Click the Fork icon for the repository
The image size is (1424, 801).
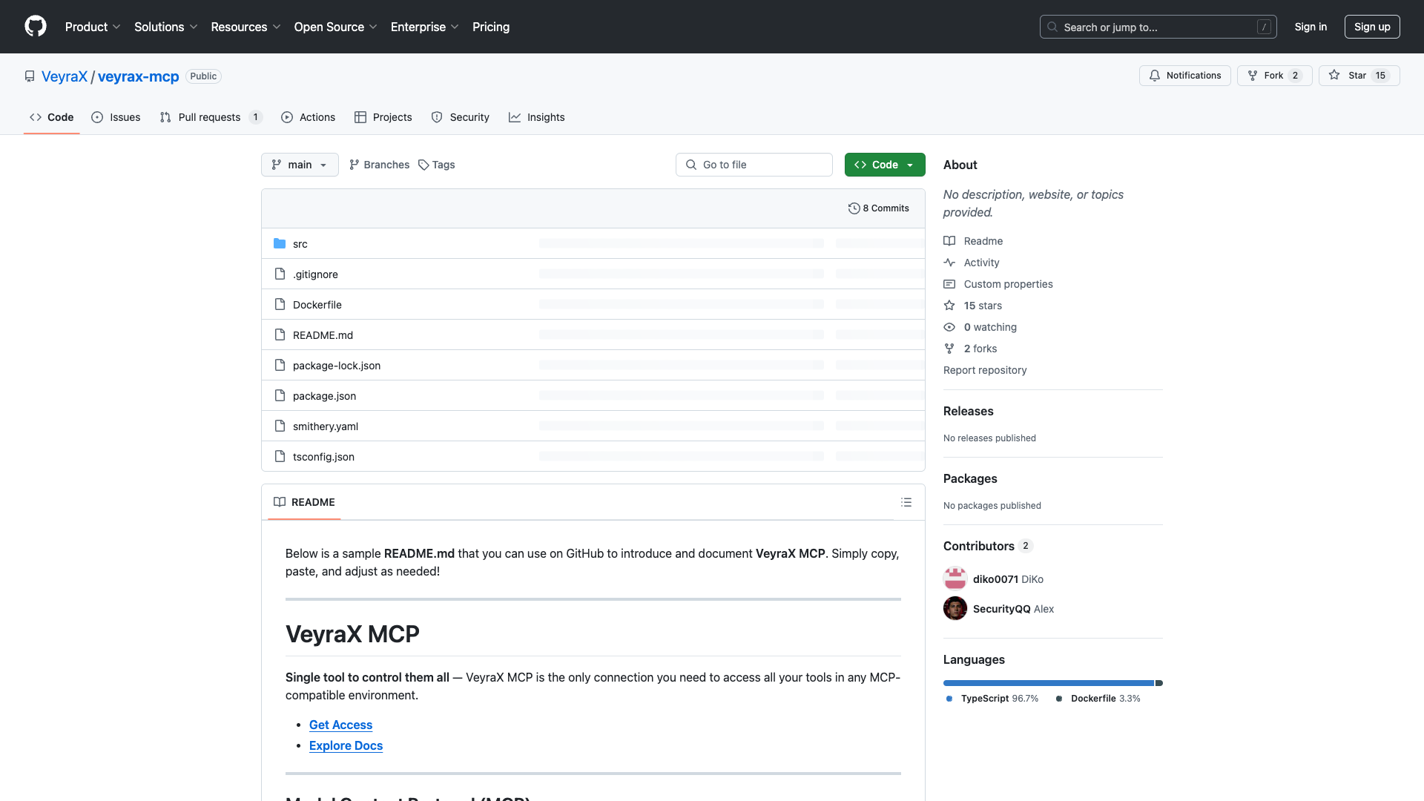click(1252, 75)
